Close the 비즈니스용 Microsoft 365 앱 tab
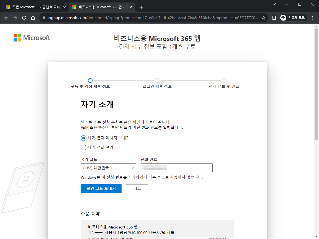This screenshot has width=319, height=239. [131, 7]
